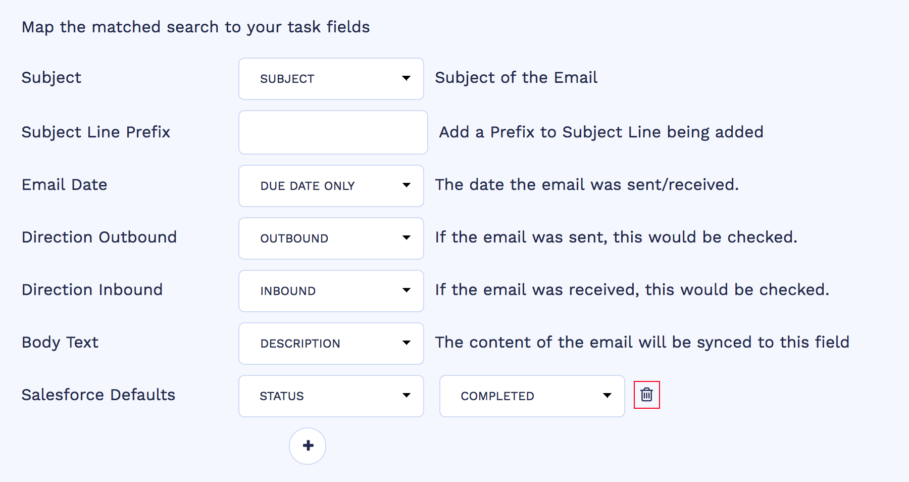The height and width of the screenshot is (482, 909).
Task: Click the Subject Line Prefix label
Action: pyautogui.click(x=96, y=132)
